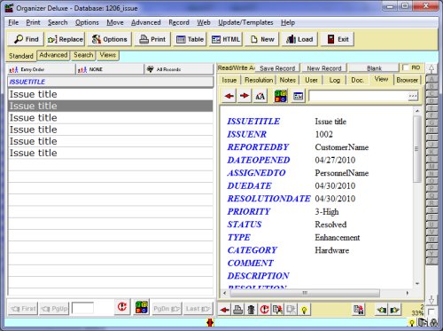The width and height of the screenshot is (443, 331).
Task: Click the First navigation button
Action: tap(23, 309)
